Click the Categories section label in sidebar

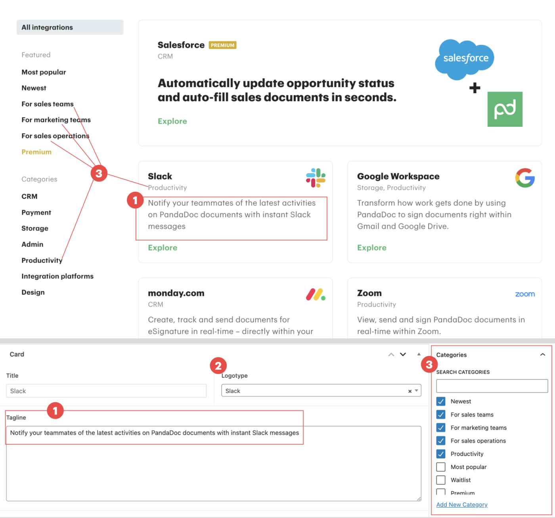pos(39,179)
